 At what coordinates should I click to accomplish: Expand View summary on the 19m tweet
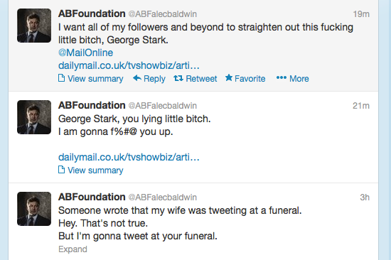tap(95, 79)
